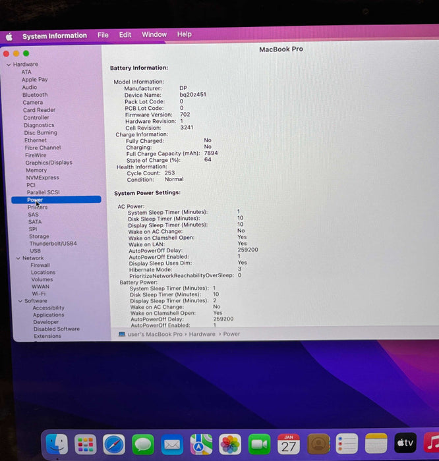The width and height of the screenshot is (439, 461).
Task: Select PCI in the sidebar
Action: point(31,185)
